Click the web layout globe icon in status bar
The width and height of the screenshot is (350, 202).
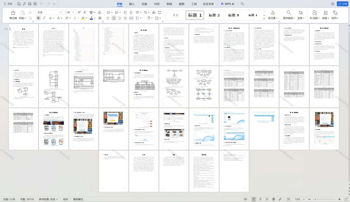[x=273, y=199]
